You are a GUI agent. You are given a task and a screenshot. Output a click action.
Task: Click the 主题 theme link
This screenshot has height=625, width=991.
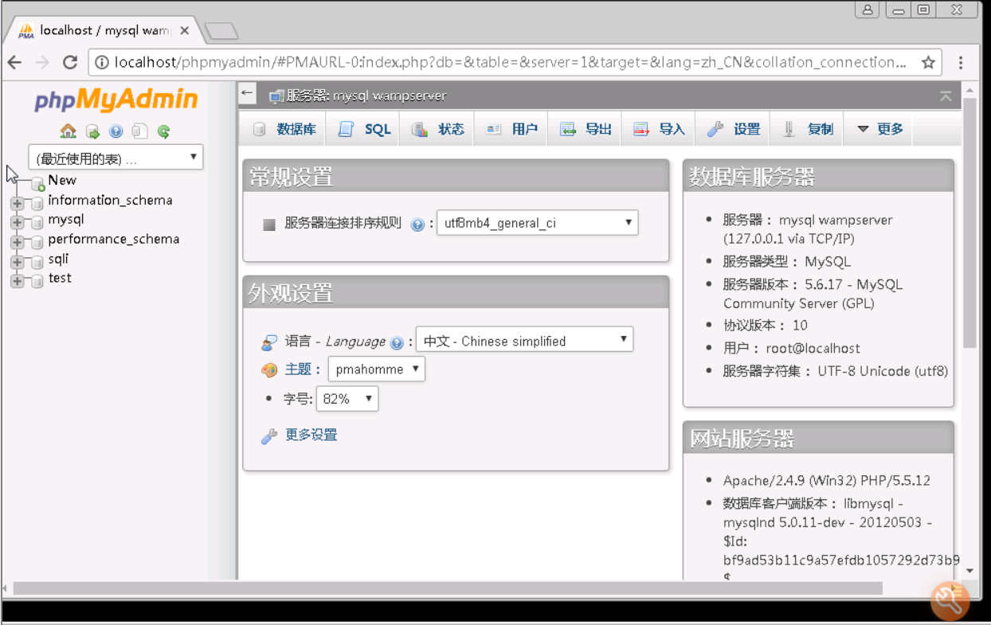(299, 369)
